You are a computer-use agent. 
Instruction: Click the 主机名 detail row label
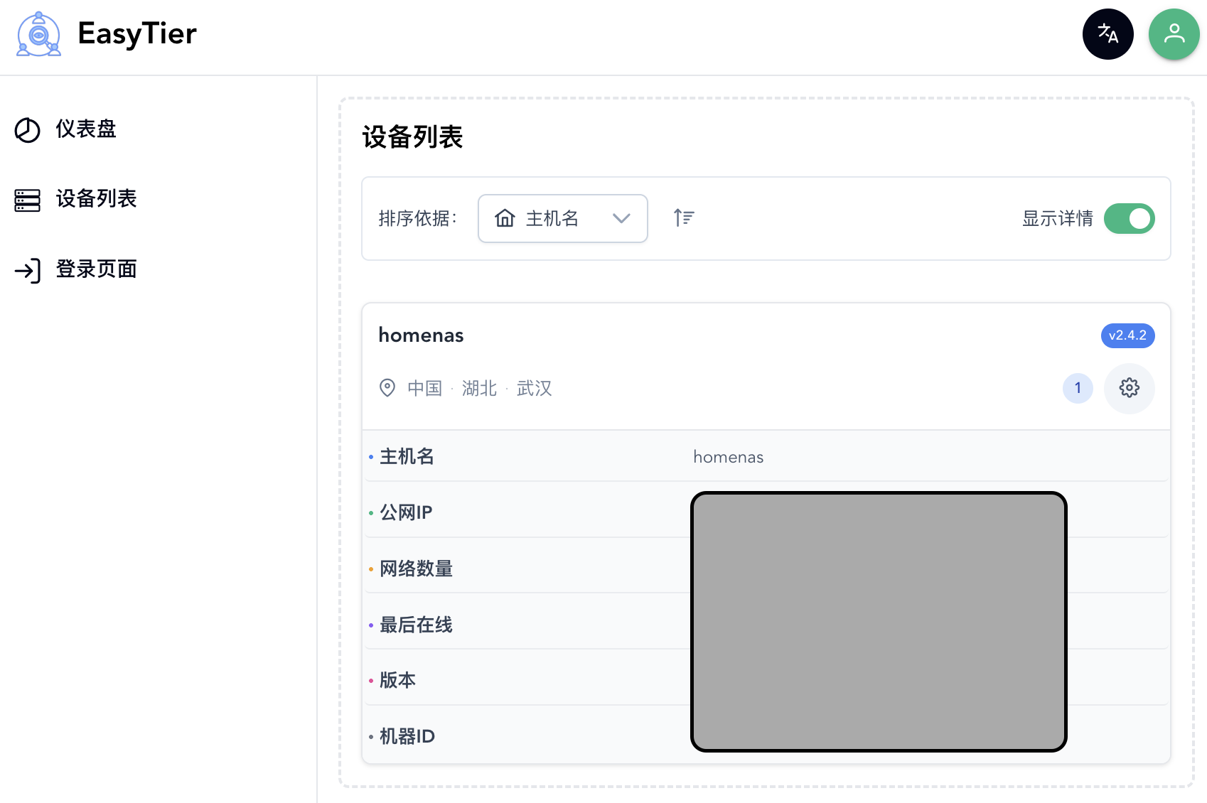tap(407, 456)
